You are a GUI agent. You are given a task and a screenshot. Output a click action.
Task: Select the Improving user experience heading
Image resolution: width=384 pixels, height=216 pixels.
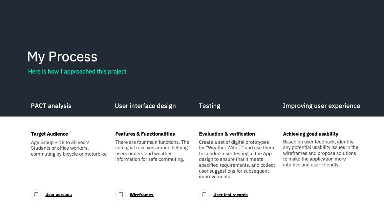[322, 106]
